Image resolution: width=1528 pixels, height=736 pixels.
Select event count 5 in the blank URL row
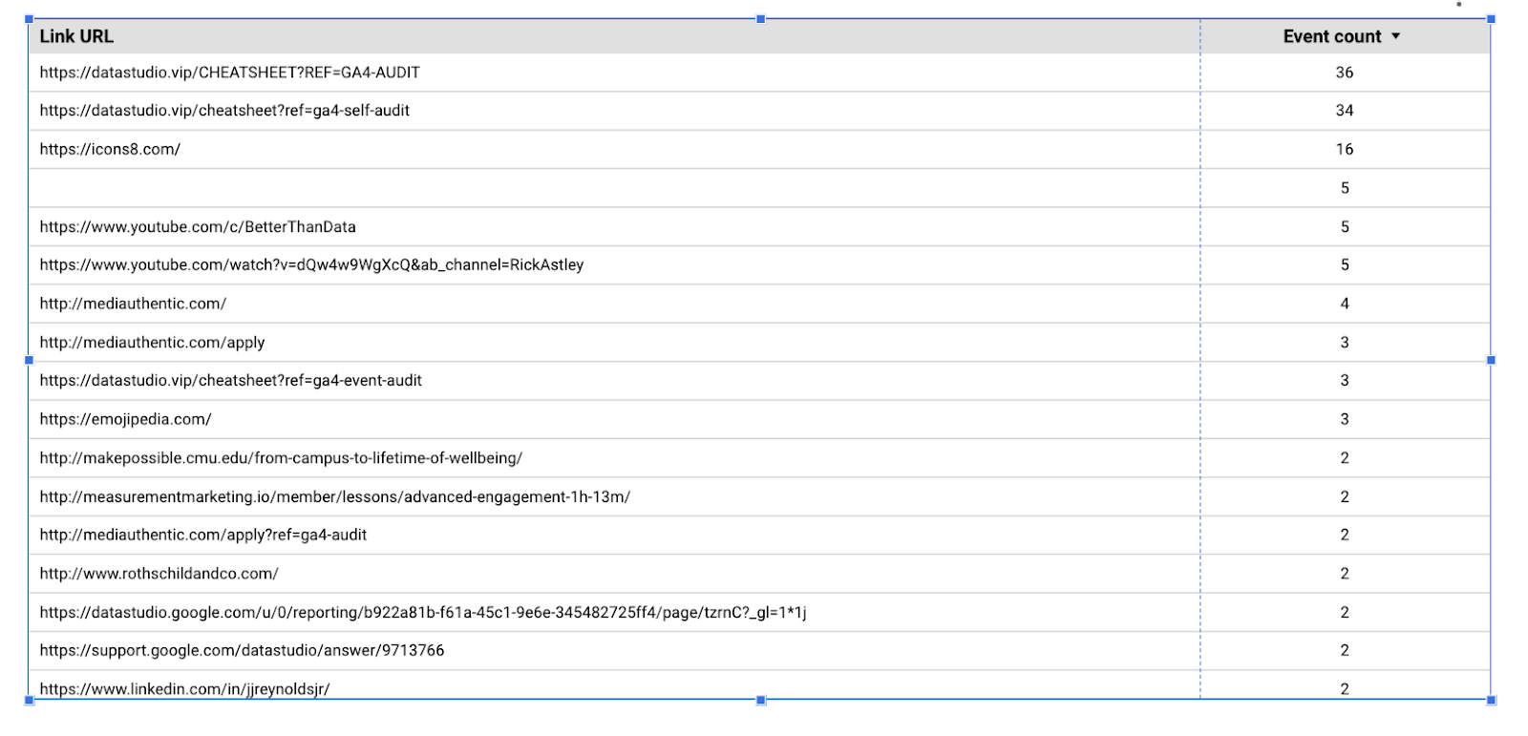pyautogui.click(x=1345, y=189)
